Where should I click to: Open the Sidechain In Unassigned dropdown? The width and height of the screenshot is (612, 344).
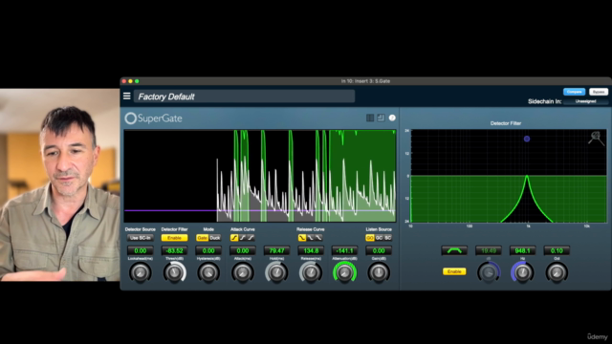(585, 101)
